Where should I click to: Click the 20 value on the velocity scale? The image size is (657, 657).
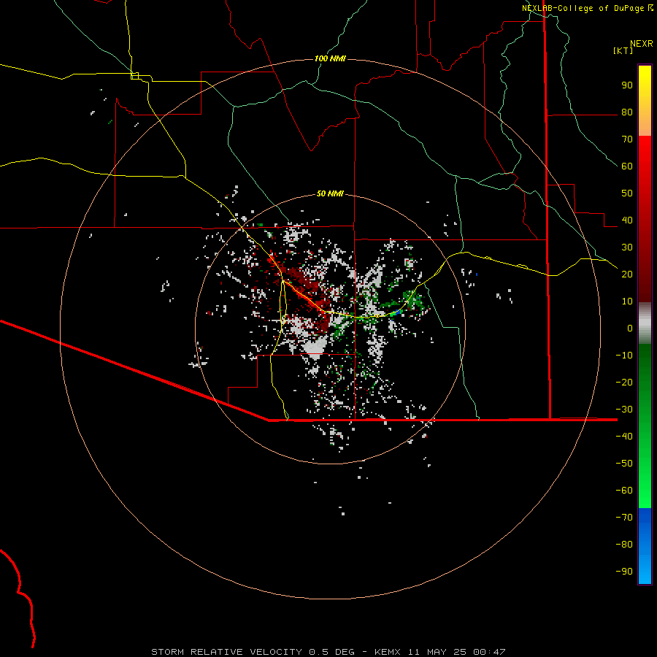[627, 274]
